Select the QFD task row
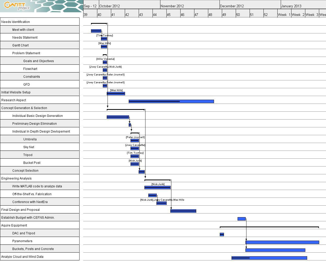Screen dimensions: 326x262 (x=40, y=84)
